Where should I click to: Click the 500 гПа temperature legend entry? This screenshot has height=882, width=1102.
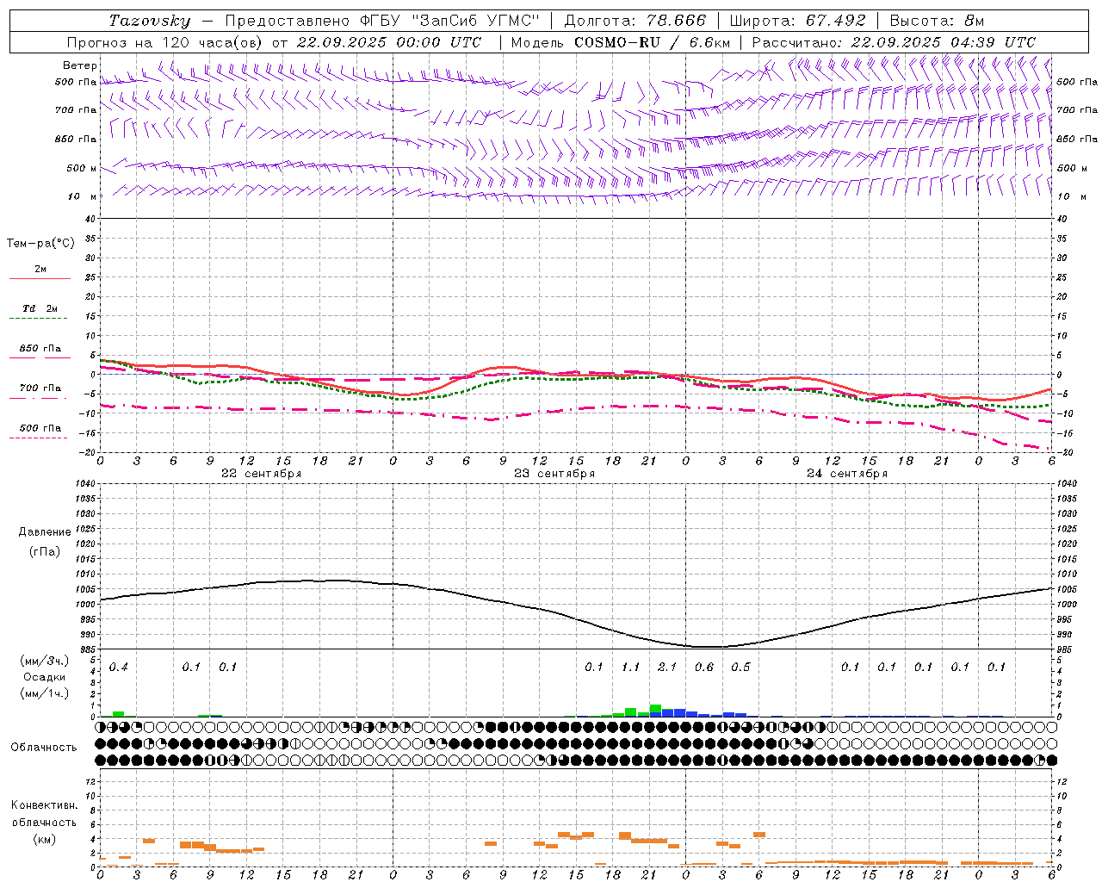(x=40, y=428)
